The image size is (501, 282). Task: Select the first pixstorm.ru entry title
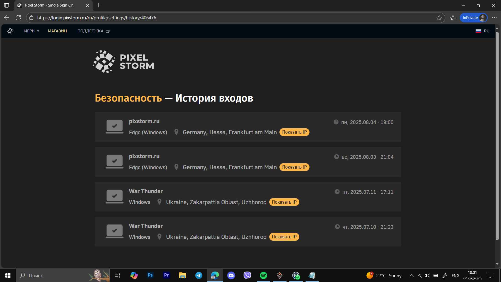click(144, 121)
